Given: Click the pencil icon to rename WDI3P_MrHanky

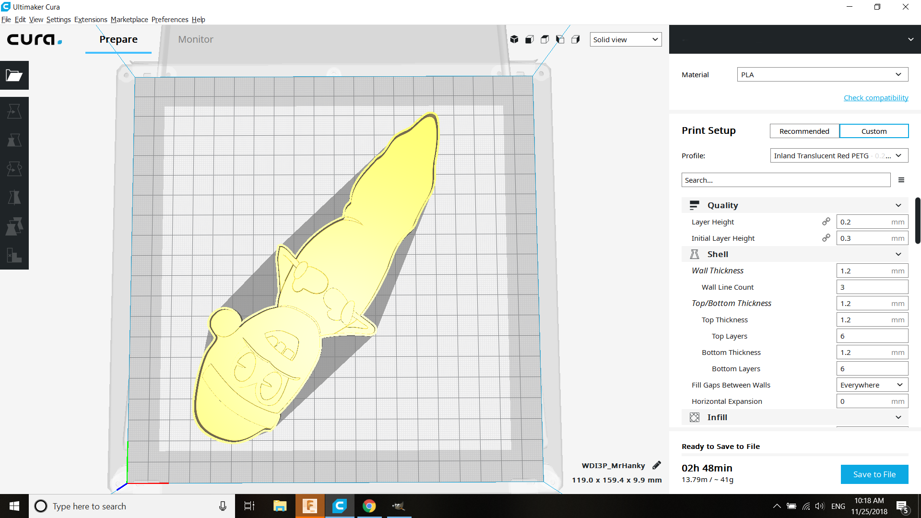Looking at the screenshot, I should click(x=657, y=465).
